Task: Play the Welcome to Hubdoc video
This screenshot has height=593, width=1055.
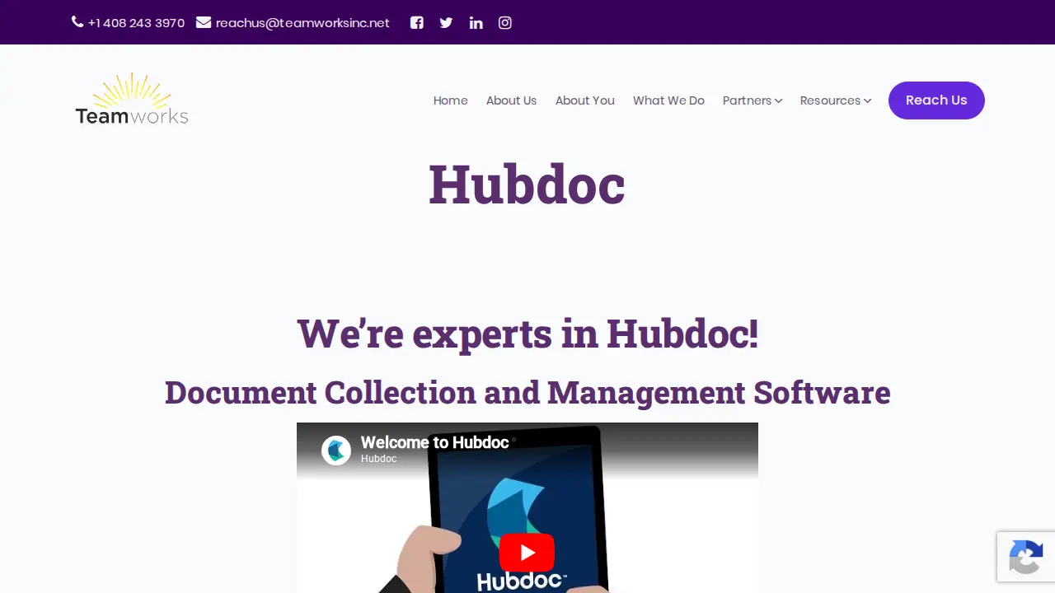Action: tap(527, 552)
